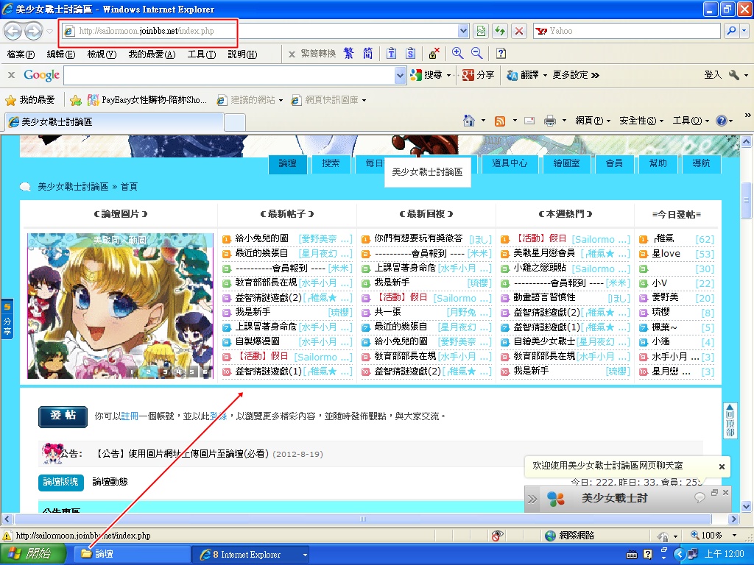Click the vertical scrollbar down arrow
Viewport: 754px width, 565px height.
click(x=747, y=506)
